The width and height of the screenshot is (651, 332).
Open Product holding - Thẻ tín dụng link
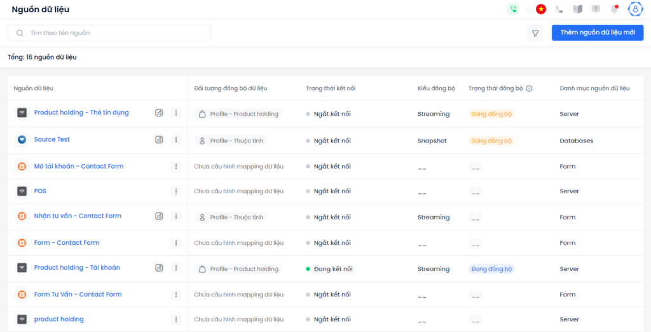click(x=81, y=113)
